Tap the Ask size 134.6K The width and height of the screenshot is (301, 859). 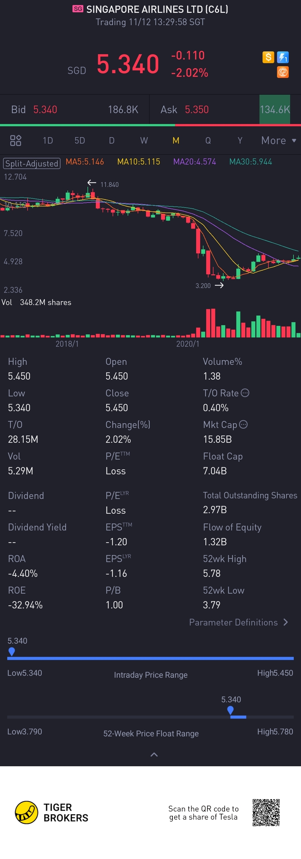point(275,110)
